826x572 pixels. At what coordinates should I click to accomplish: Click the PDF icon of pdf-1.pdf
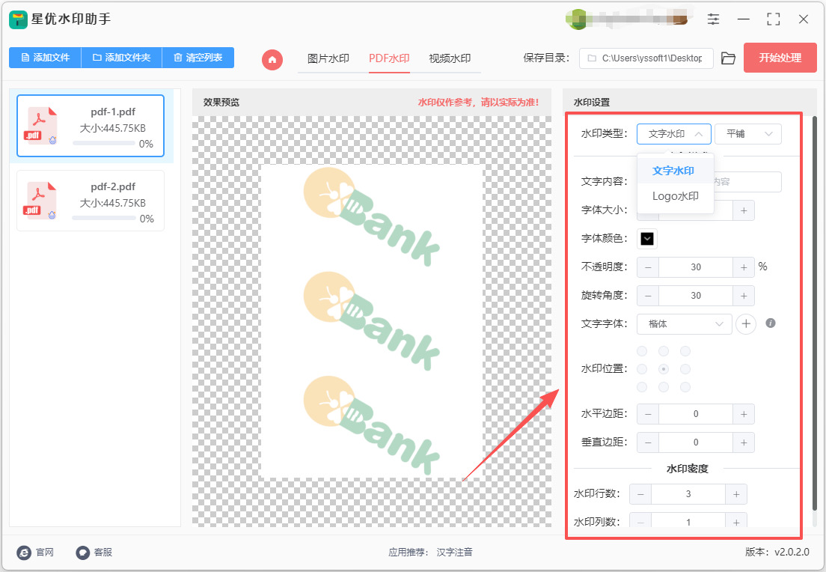point(41,126)
